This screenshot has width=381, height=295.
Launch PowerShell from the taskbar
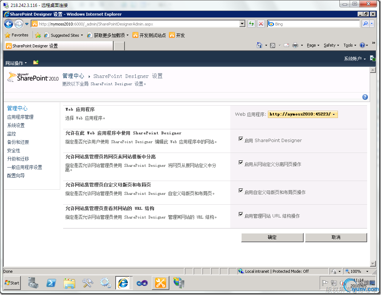click(51, 283)
